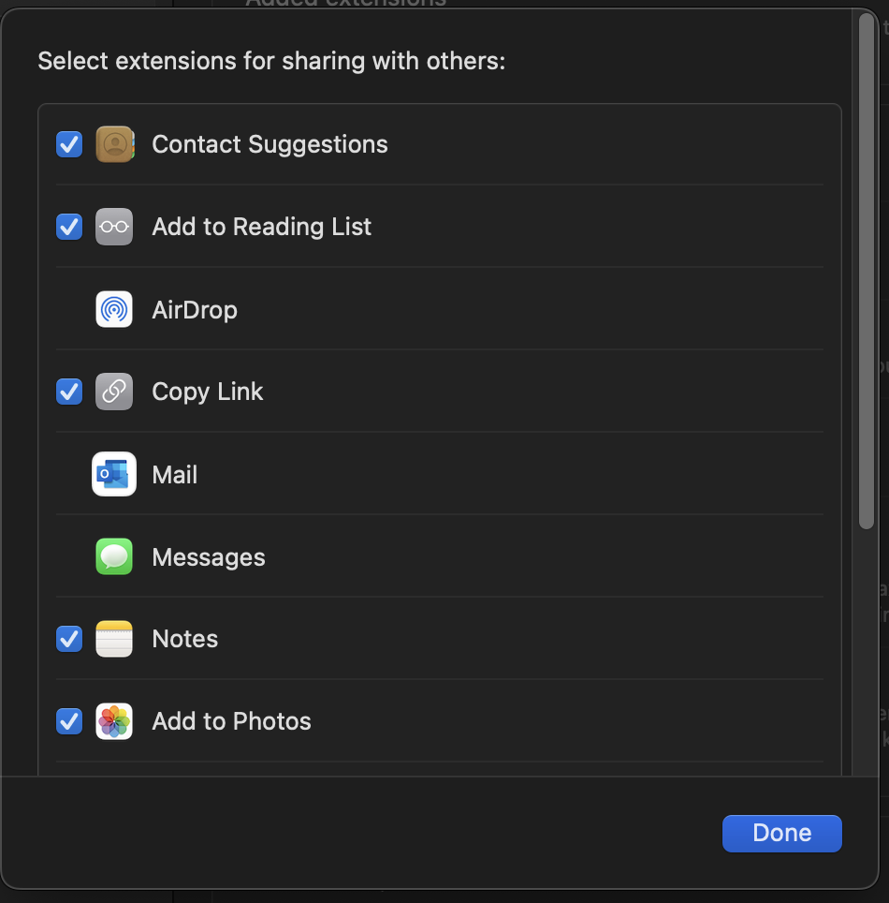
Task: Click the Add to Photos text label
Action: (x=231, y=721)
